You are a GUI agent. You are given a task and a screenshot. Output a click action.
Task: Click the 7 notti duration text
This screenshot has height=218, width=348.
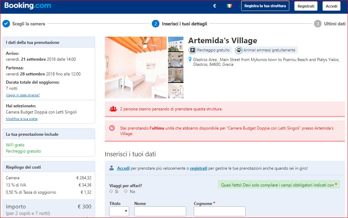12,88
